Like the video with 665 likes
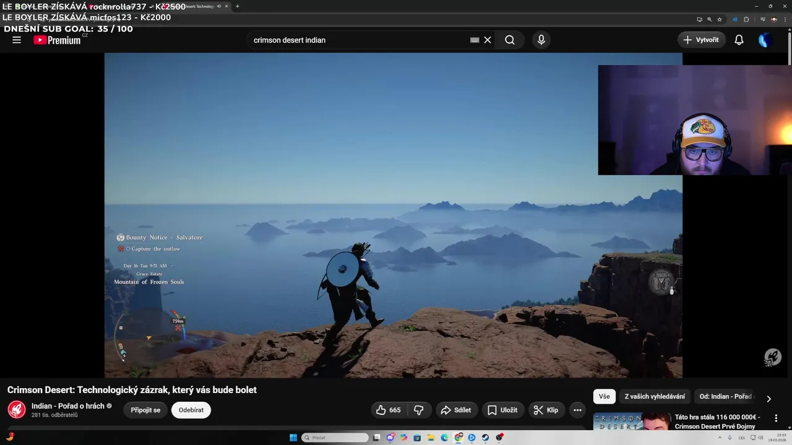The height and width of the screenshot is (445, 792). (389, 410)
